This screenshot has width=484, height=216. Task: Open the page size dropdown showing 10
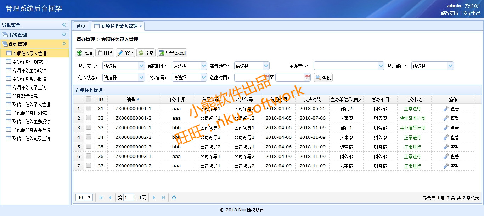85,198
